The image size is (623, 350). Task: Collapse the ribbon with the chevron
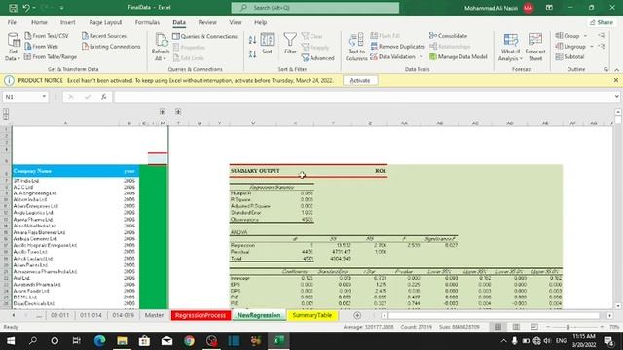coord(616,69)
